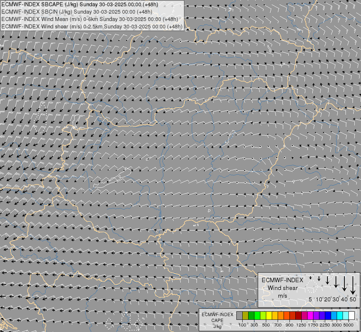361x332 pixels.
Task: Click the 10 m/s wind shear legend arrow
Action: [319, 279]
